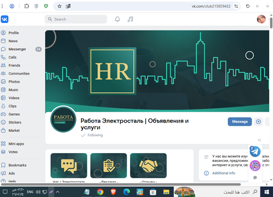
Task: Click the VK logo home icon
Action: 4,19
